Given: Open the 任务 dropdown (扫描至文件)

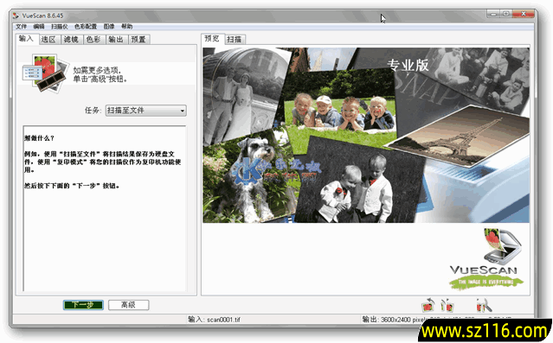Looking at the screenshot, I should [145, 111].
